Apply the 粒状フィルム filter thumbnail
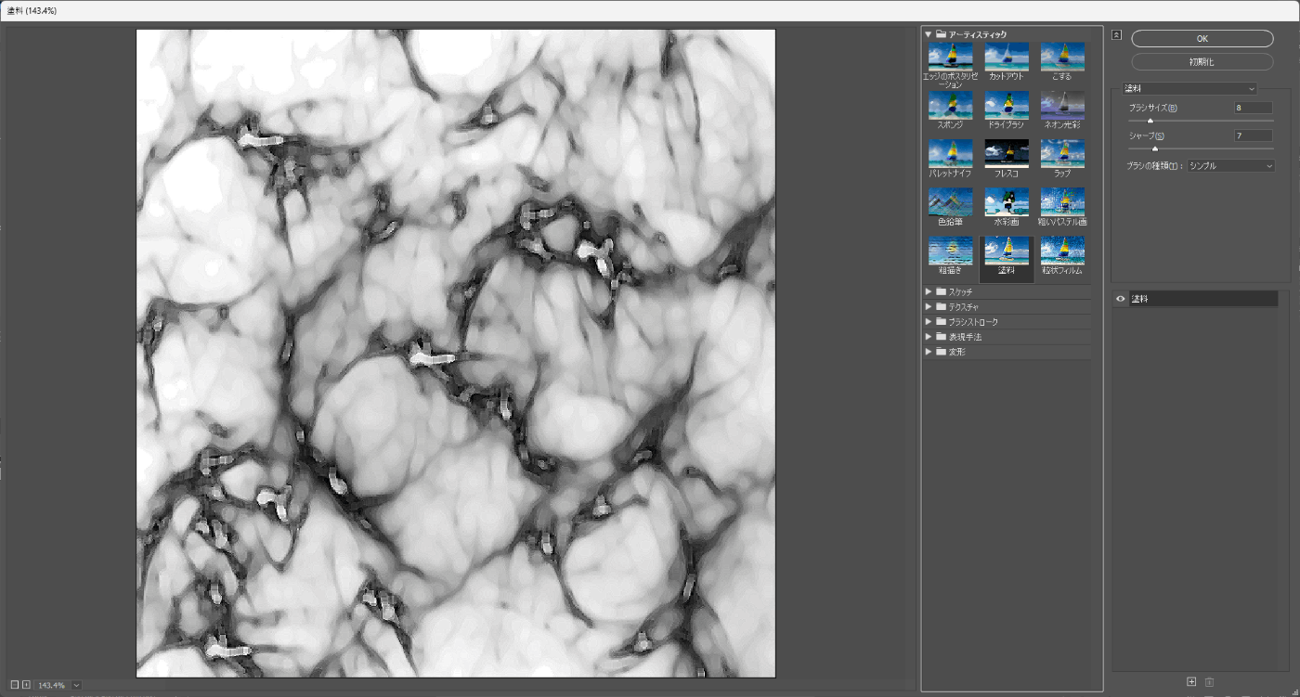 click(1062, 252)
